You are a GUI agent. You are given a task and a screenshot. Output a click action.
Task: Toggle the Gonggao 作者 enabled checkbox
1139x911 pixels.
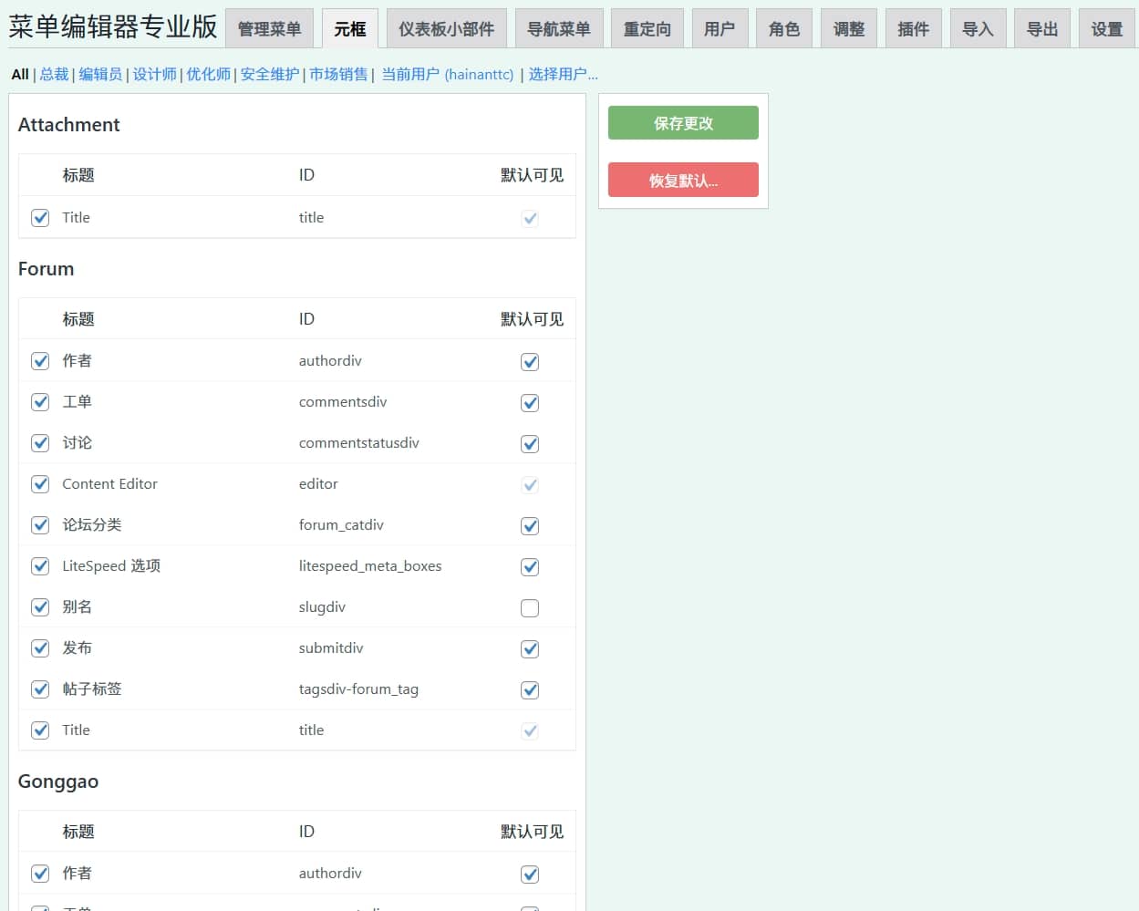(40, 874)
